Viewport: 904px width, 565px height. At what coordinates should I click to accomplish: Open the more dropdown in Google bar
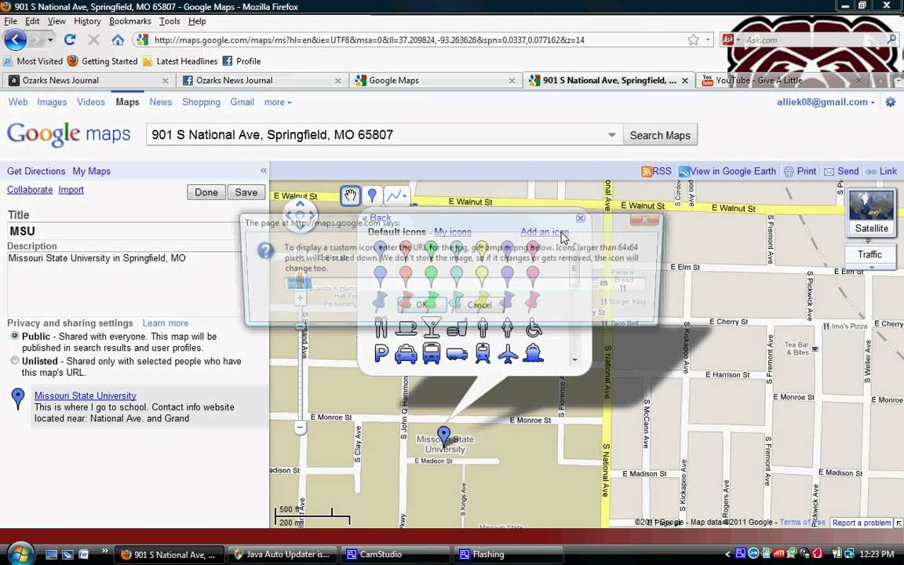click(x=278, y=102)
